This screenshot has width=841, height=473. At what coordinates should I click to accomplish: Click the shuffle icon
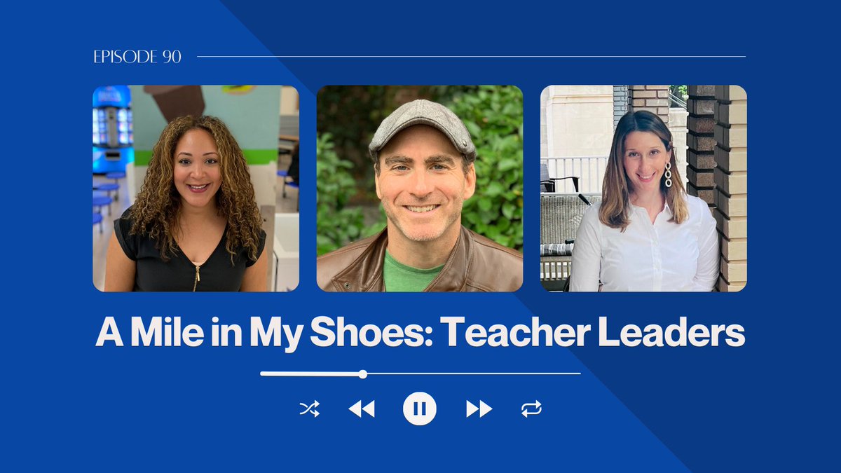[309, 409]
